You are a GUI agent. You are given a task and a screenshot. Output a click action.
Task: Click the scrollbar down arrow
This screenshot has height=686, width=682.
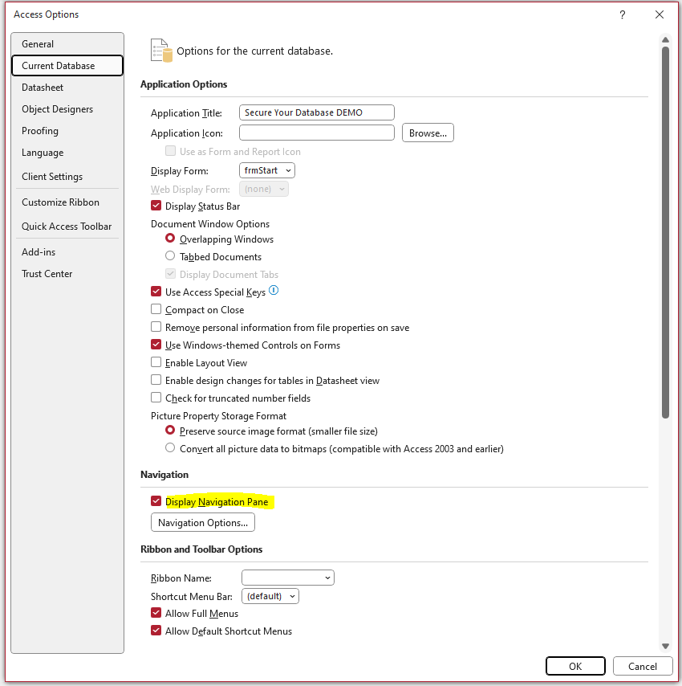tap(665, 646)
